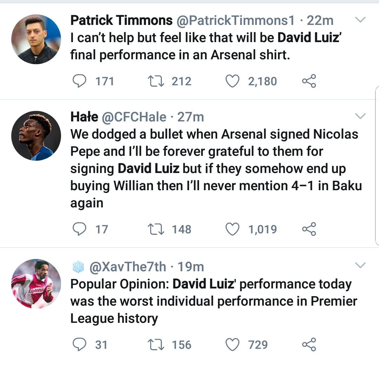The height and width of the screenshot is (366, 379).
Task: Like the @CFCHale tweet
Action: click(x=232, y=229)
